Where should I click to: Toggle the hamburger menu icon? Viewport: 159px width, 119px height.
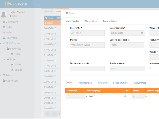click(38, 4)
